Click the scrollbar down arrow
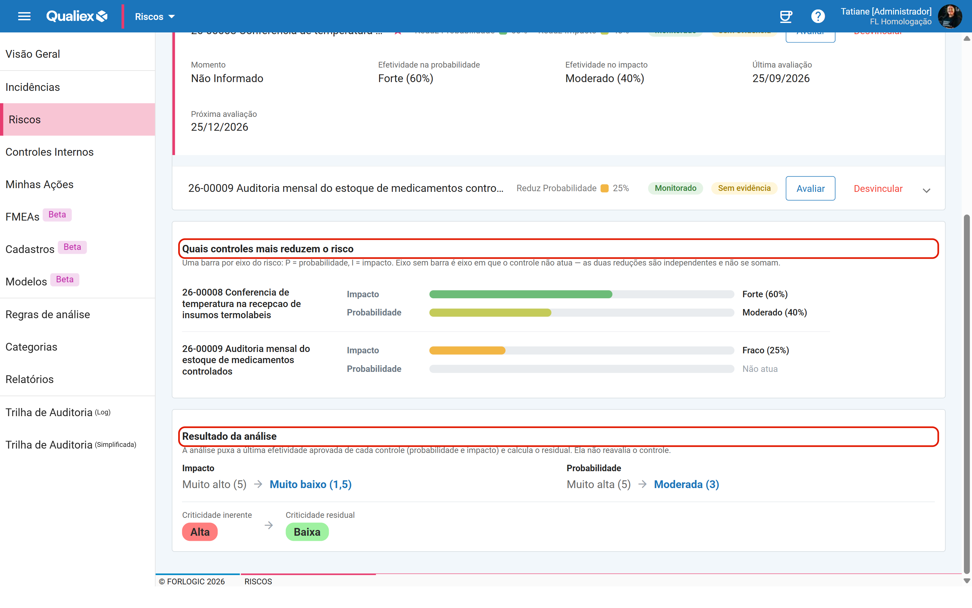This screenshot has height=608, width=972. pos(967,581)
